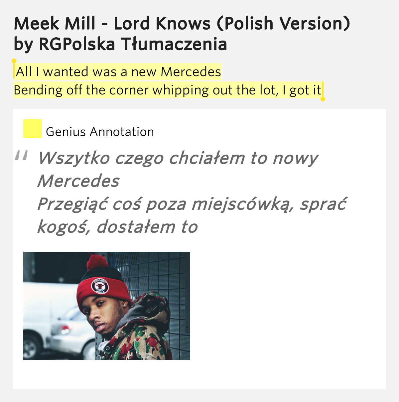Click the translation text 'kogoś, dostałem to'
The width and height of the screenshot is (399, 402).
117,227
